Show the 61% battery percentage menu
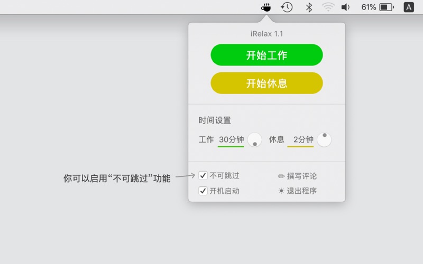The width and height of the screenshot is (423, 264). [369, 7]
